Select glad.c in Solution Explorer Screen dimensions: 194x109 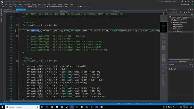179,30
